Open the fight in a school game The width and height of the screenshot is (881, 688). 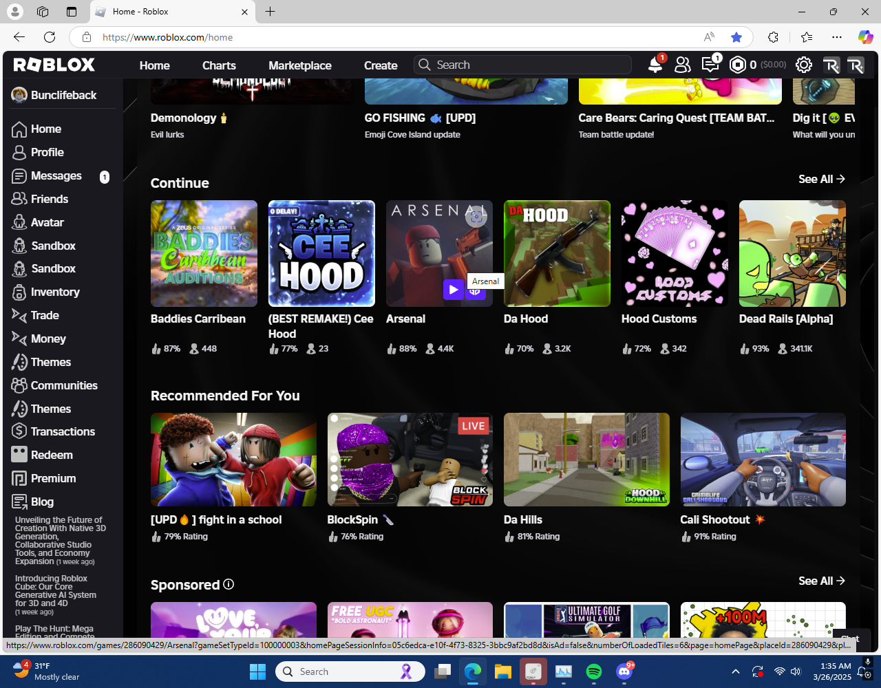pyautogui.click(x=233, y=460)
